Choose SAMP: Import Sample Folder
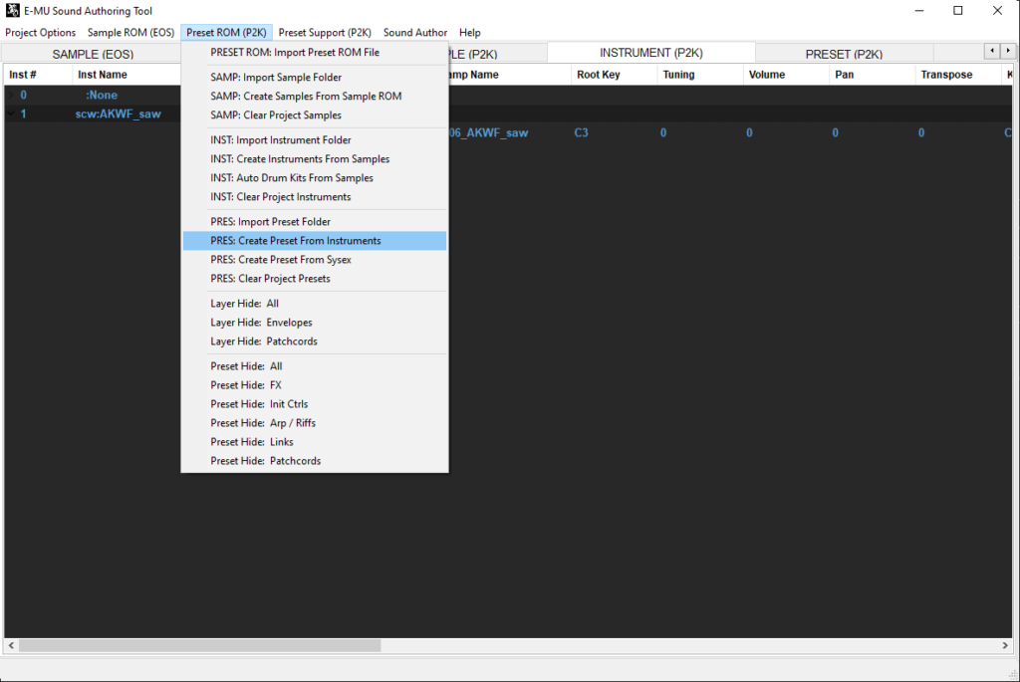Viewport: 1020px width, 682px height. (x=315, y=78)
